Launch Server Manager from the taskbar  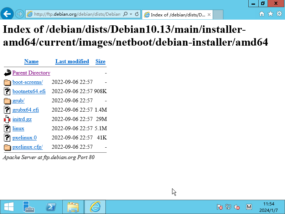pos(29,207)
